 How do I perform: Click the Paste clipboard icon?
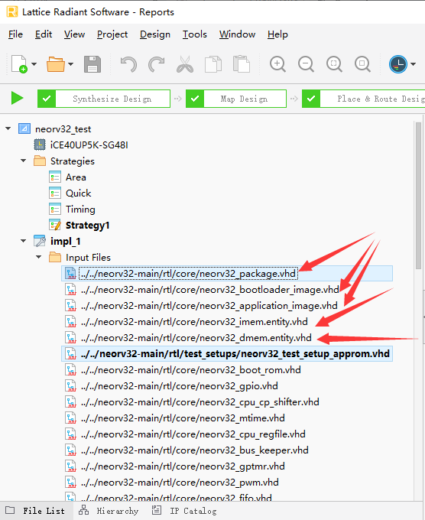tap(242, 64)
